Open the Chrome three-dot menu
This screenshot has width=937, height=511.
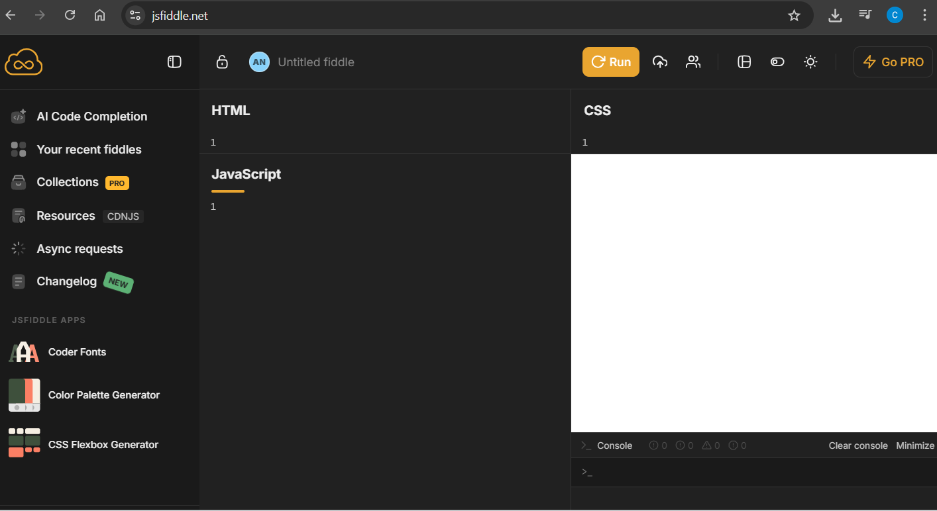924,15
